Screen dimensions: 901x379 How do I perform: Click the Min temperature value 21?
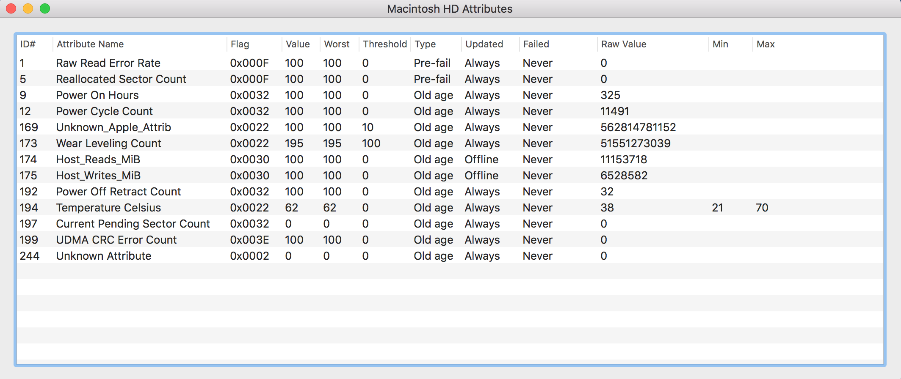point(717,208)
